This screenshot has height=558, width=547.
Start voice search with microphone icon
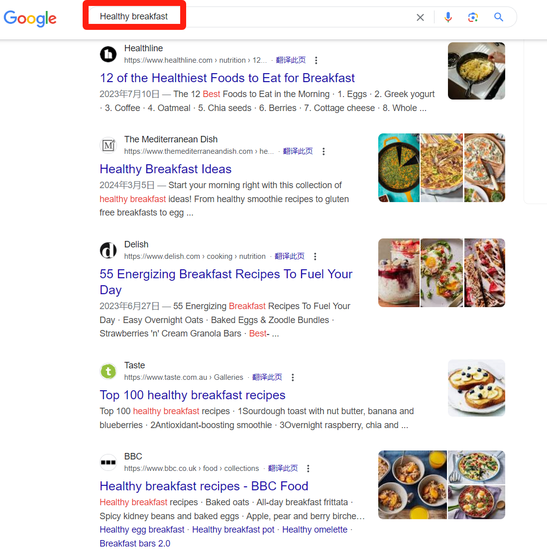pos(448,17)
